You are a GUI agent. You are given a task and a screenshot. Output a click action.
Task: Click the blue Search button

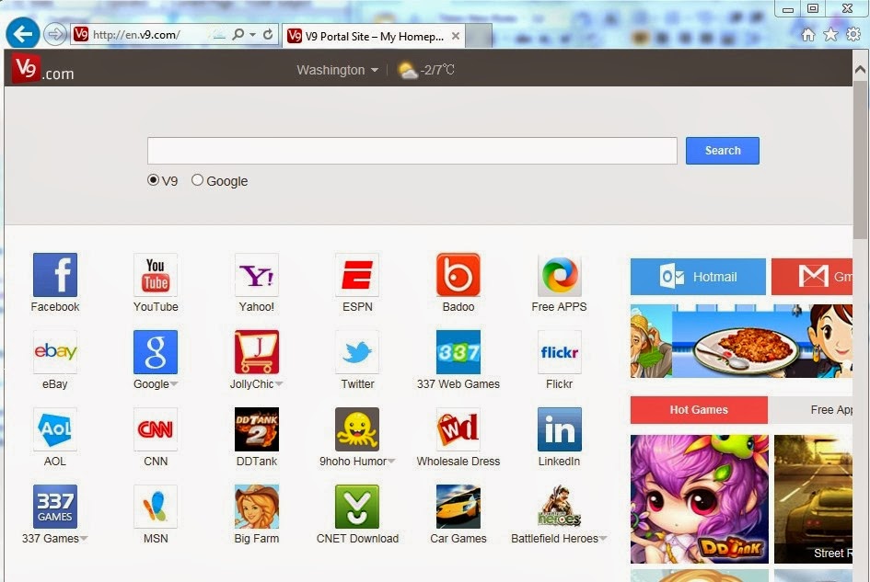pos(723,151)
